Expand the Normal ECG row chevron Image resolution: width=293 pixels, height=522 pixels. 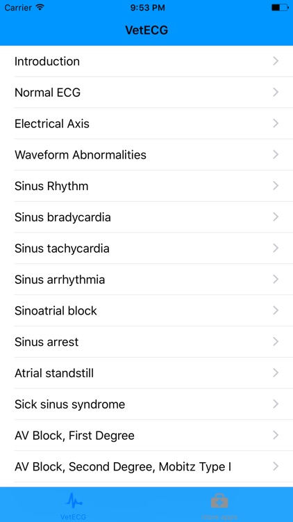coord(276,92)
